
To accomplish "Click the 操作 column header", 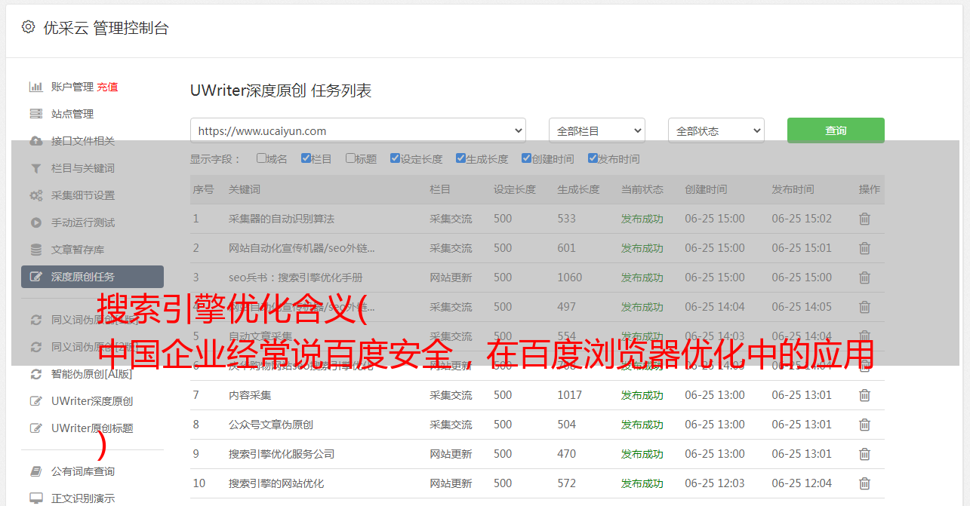I will tap(870, 189).
